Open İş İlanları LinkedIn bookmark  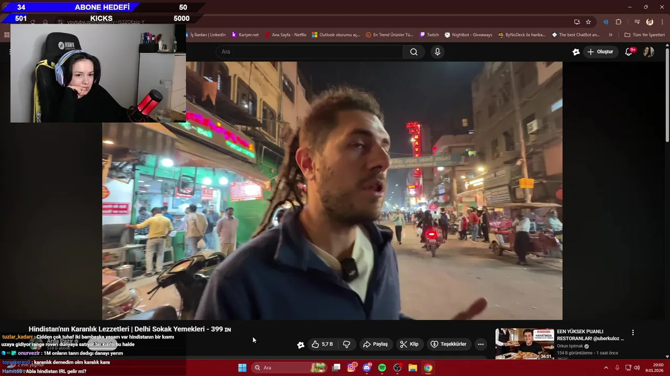click(207, 35)
